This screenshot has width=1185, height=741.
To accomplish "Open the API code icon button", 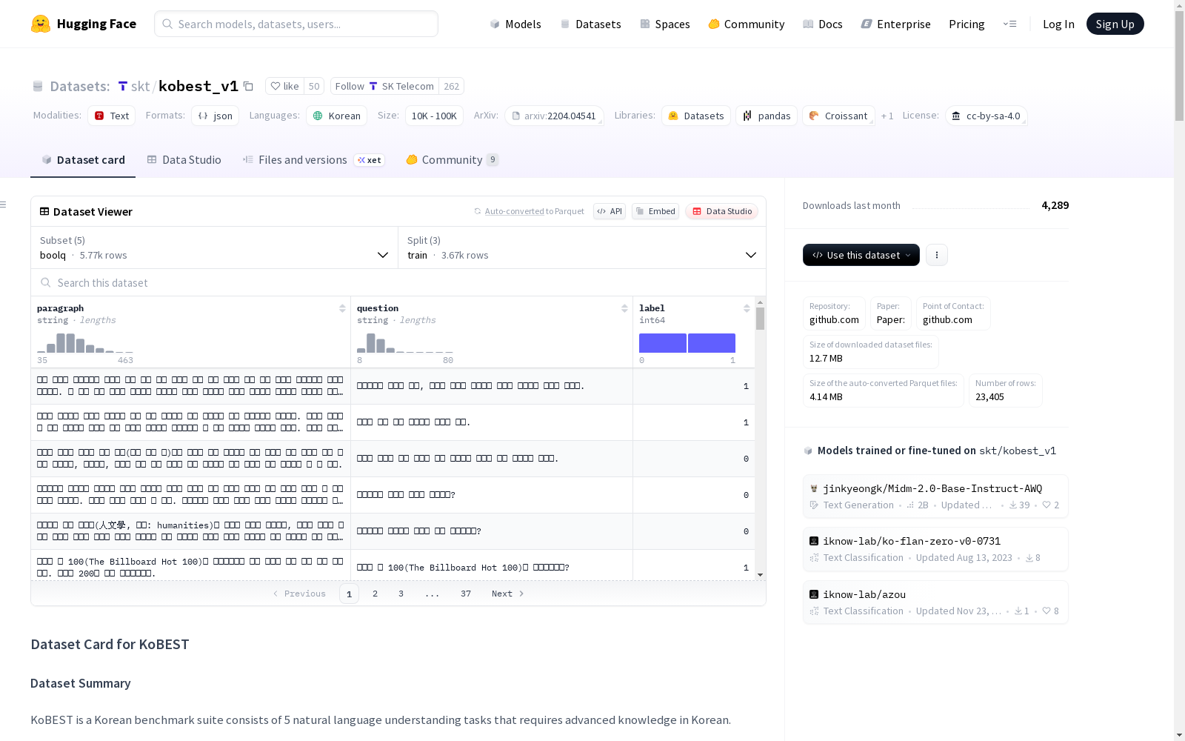I will tap(610, 211).
